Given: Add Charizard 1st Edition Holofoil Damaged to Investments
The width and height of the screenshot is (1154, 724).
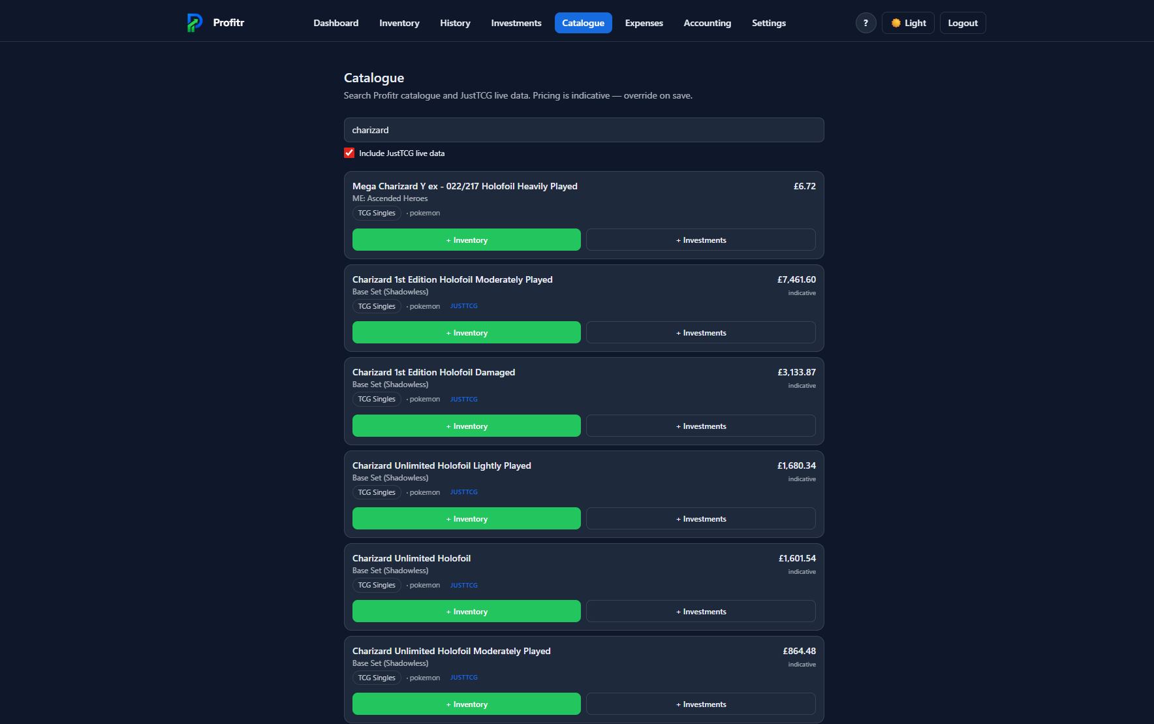Looking at the screenshot, I should pos(701,426).
